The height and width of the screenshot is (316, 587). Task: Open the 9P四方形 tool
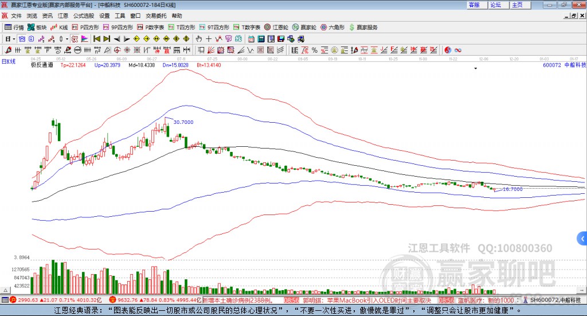coord(118,28)
